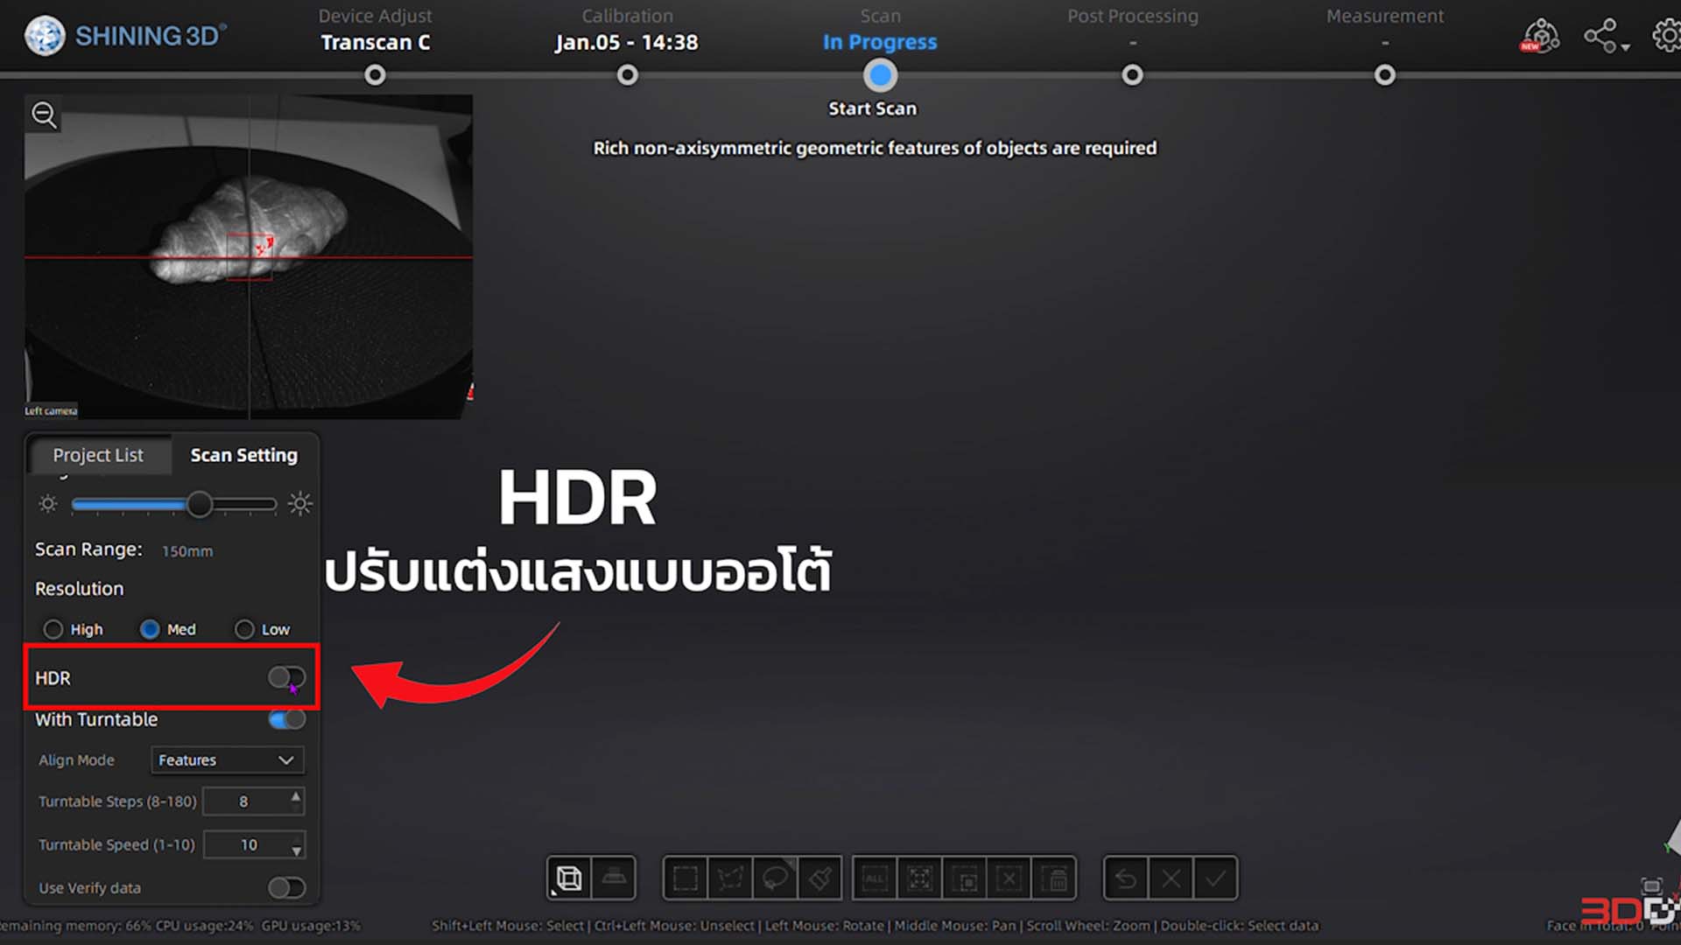Image resolution: width=1681 pixels, height=945 pixels.
Task: Click the undo arrow icon
Action: pos(1126,878)
